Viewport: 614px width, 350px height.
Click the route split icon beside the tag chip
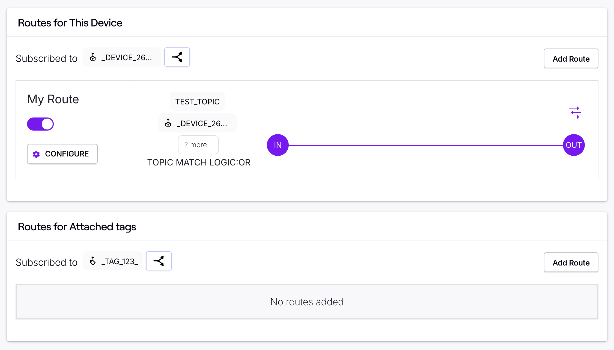point(159,261)
